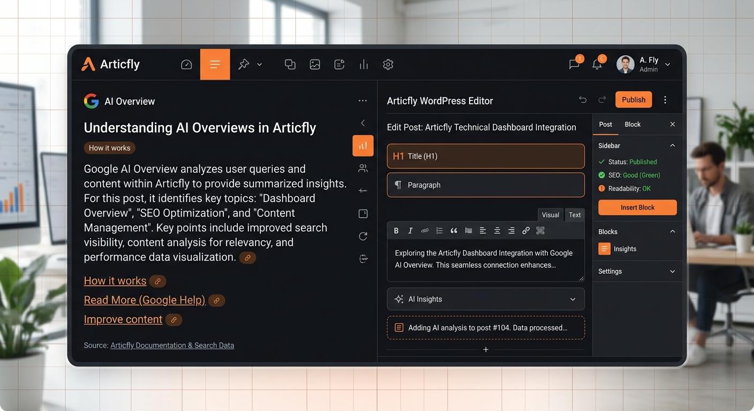
Task: Follow the "Improve content" link
Action: tap(123, 319)
